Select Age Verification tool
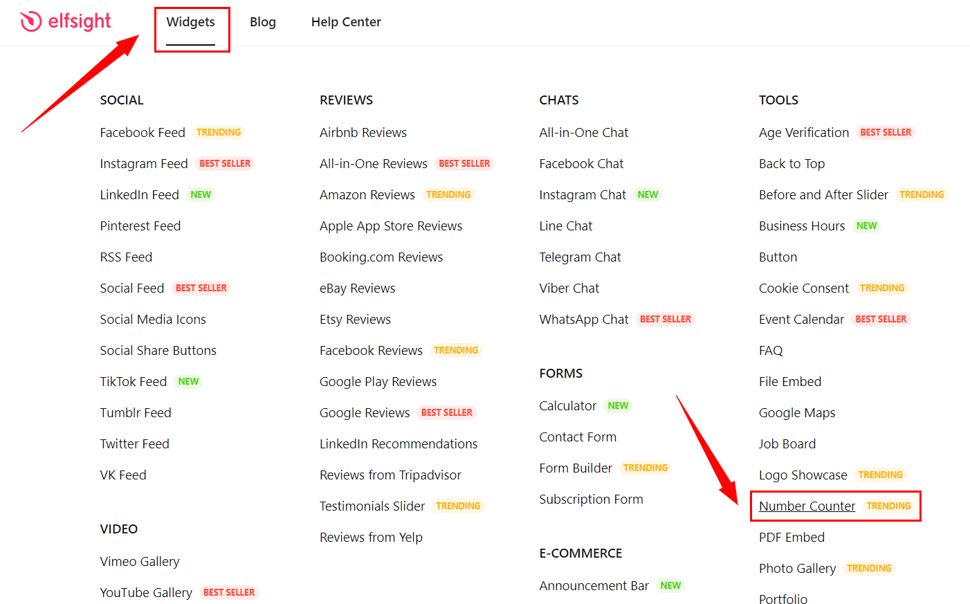 (x=804, y=132)
